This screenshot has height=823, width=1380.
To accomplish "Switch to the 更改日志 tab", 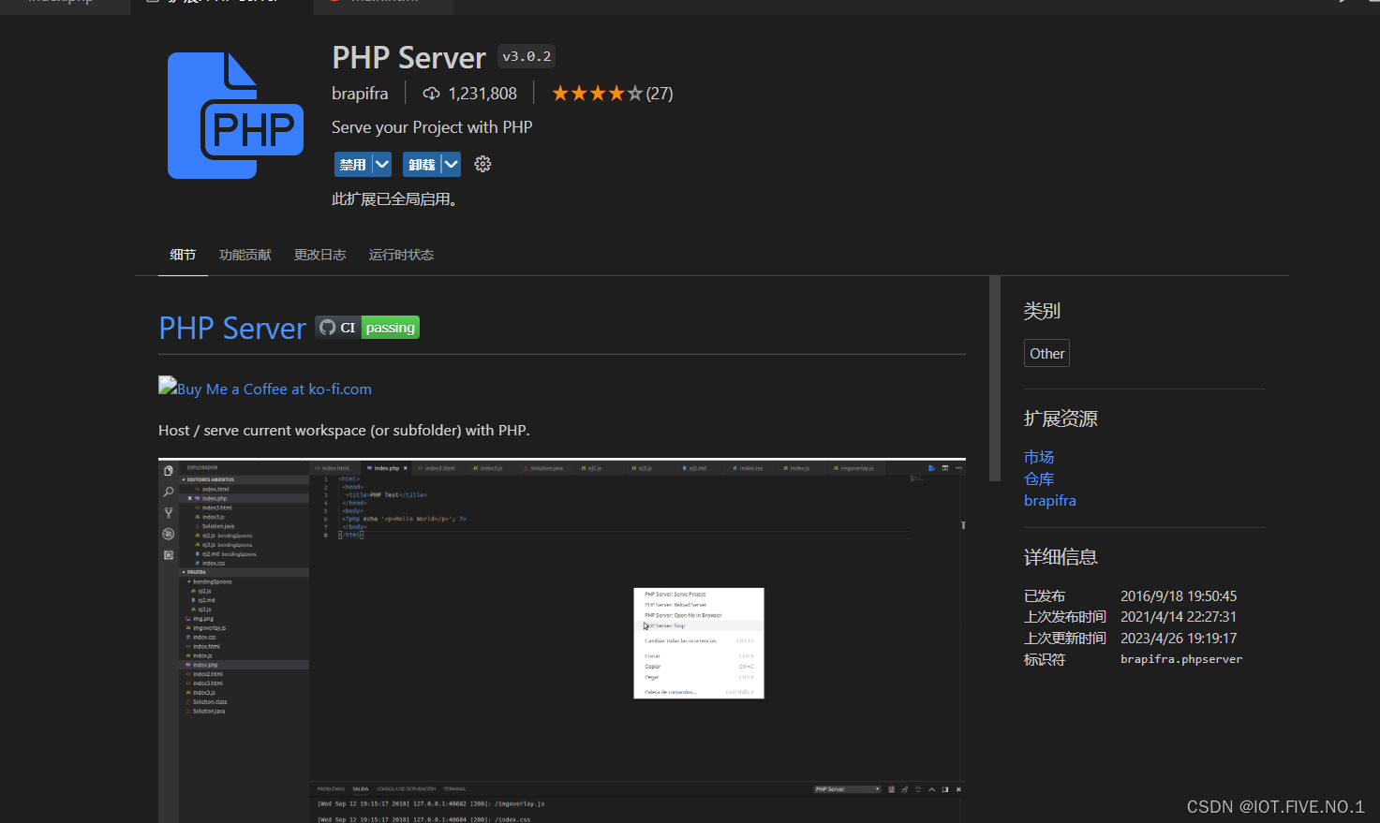I will (319, 254).
